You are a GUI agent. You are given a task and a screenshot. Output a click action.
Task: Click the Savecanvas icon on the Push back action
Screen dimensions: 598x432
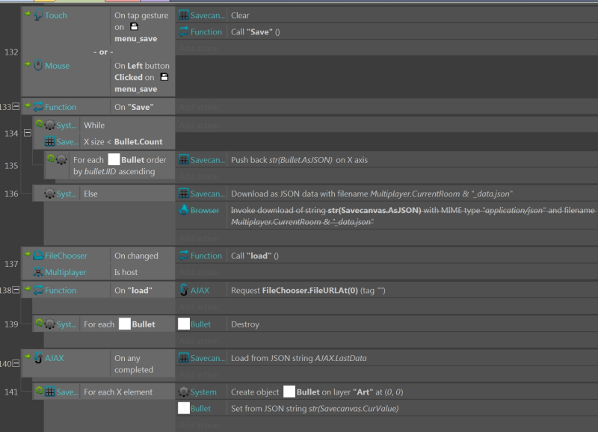pos(183,160)
